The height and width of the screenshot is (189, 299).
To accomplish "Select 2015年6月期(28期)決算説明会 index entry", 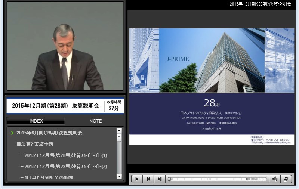I will [x=49, y=133].
